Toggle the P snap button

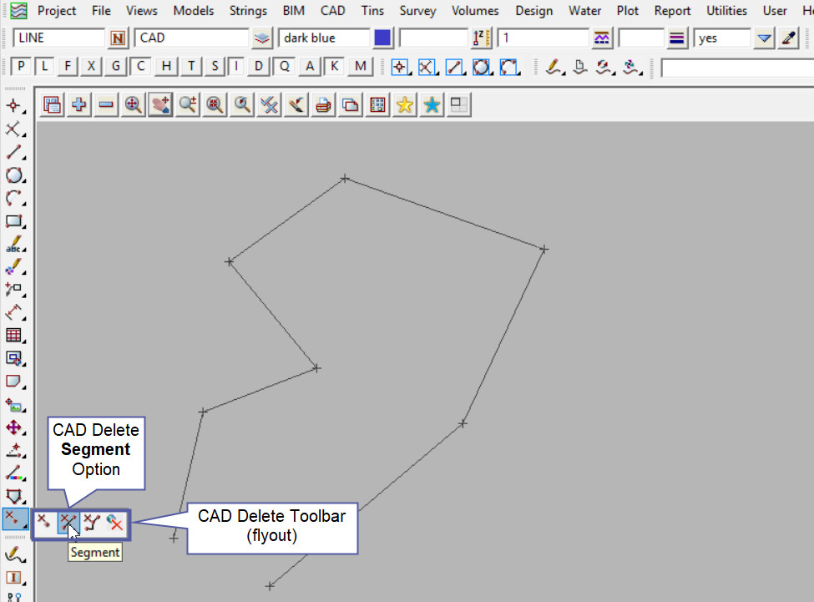[20, 67]
